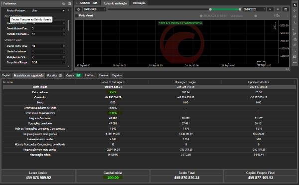Image resolution: width=299 pixels, height=185 pixels.
Task: Click the green profit label on chart
Action: (180, 23)
